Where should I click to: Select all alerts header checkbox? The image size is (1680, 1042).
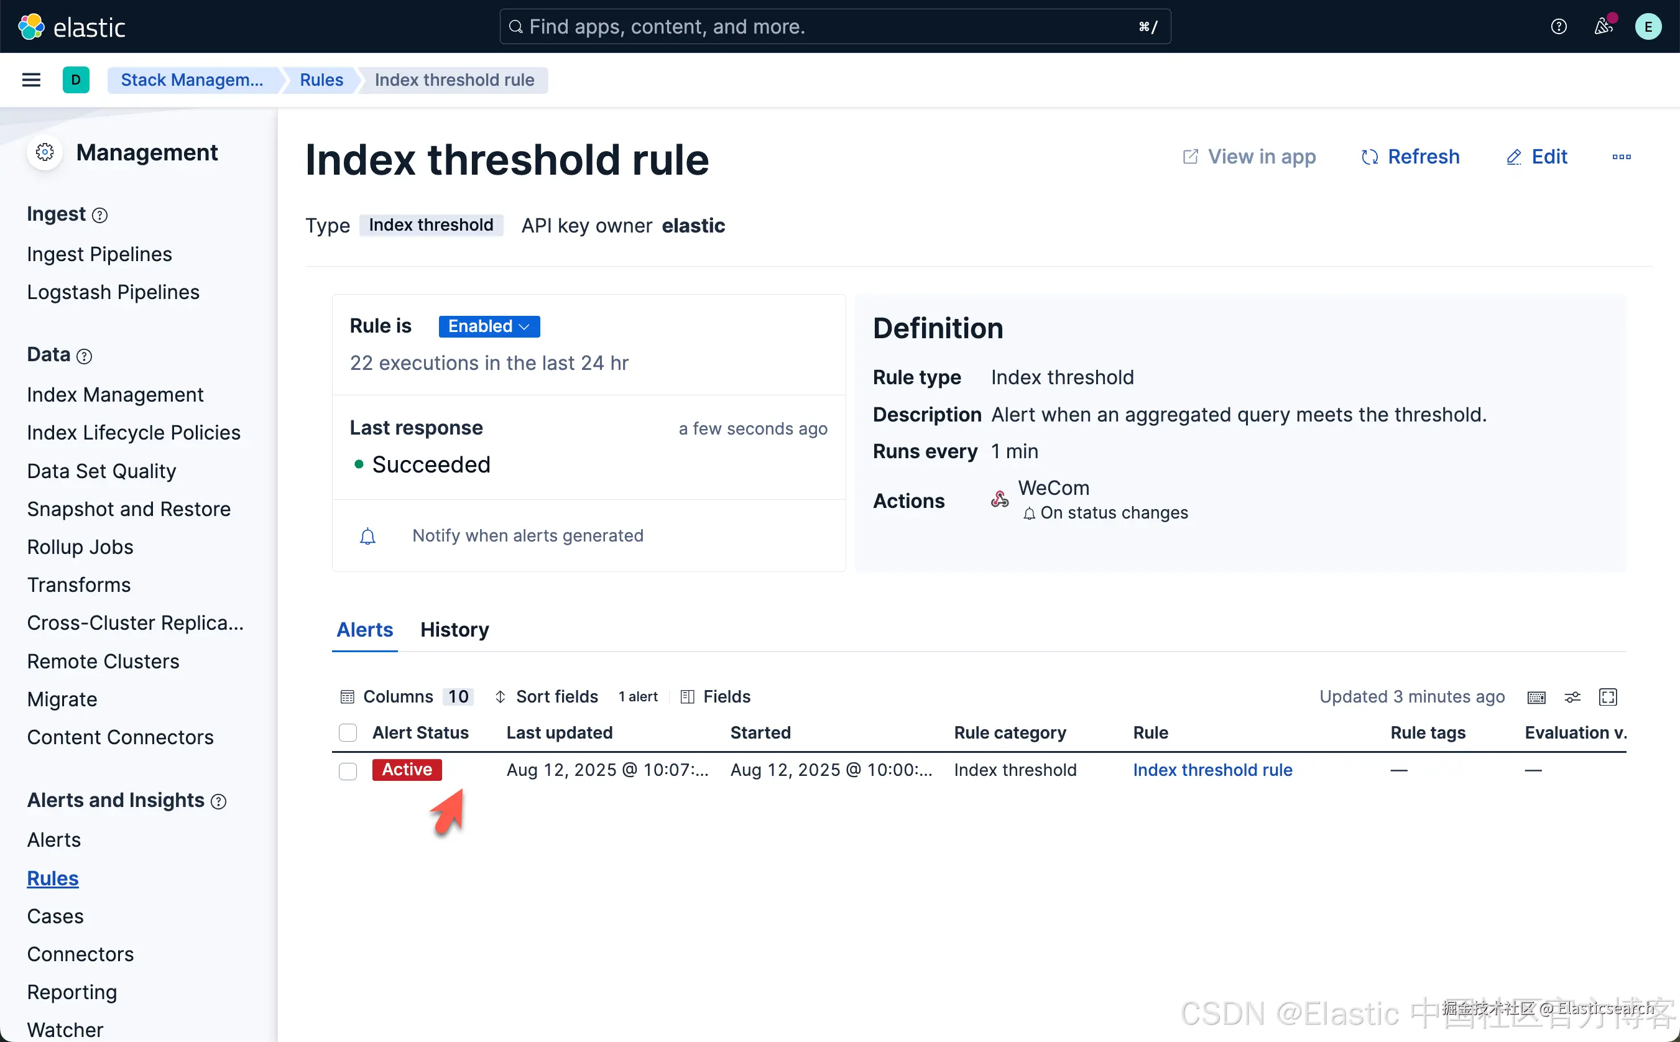click(348, 732)
